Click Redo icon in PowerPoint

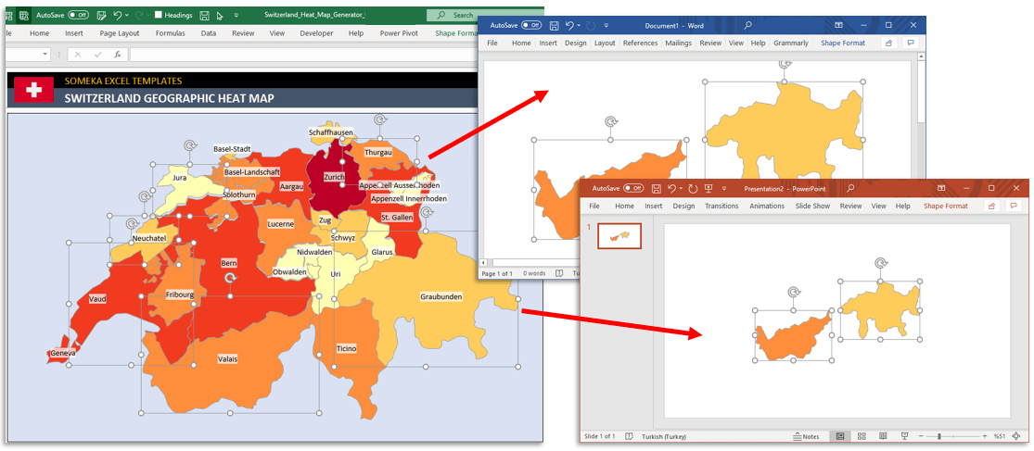click(693, 188)
